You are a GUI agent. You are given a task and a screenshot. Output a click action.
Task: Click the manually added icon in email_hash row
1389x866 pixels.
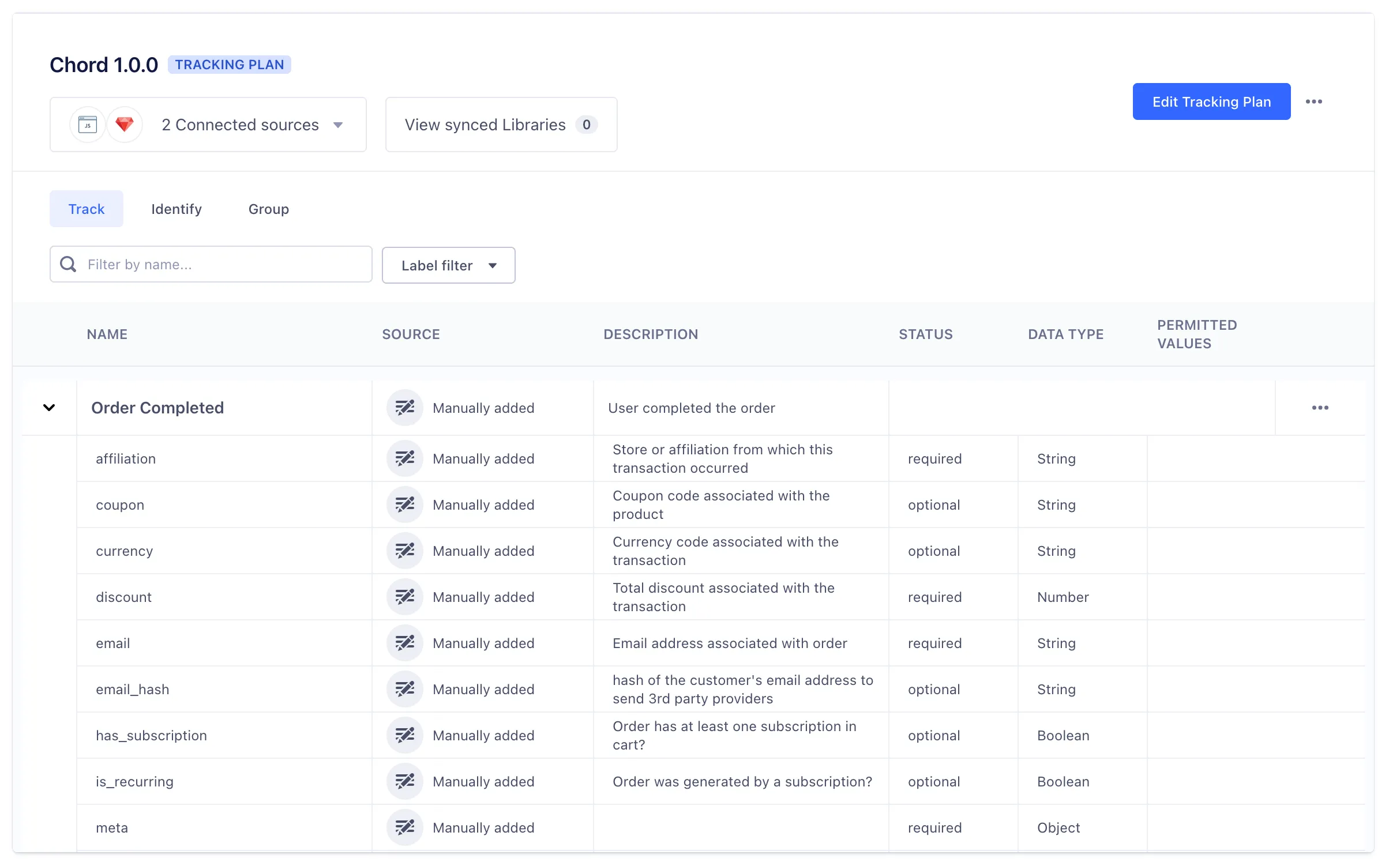[405, 689]
